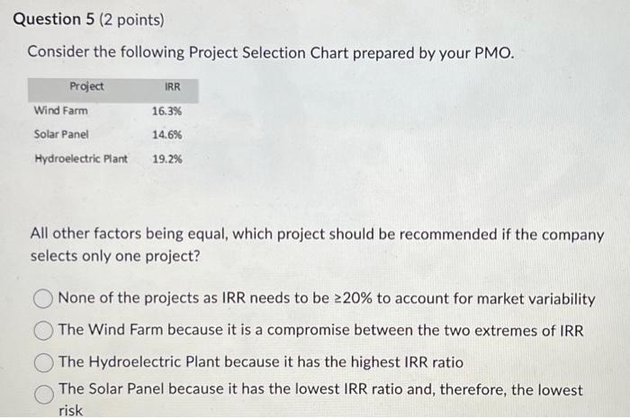
Task: Pick the Solar Panel lowest IRR radio button
Action: (44, 395)
